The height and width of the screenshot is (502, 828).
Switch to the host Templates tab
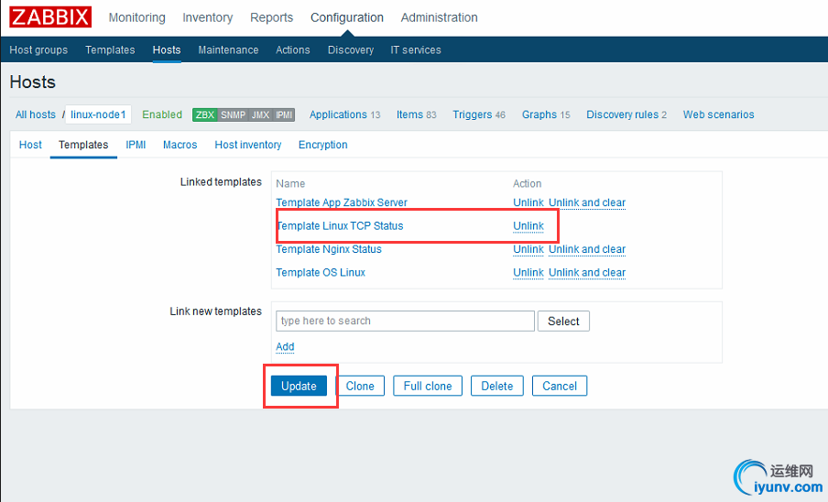coord(83,145)
